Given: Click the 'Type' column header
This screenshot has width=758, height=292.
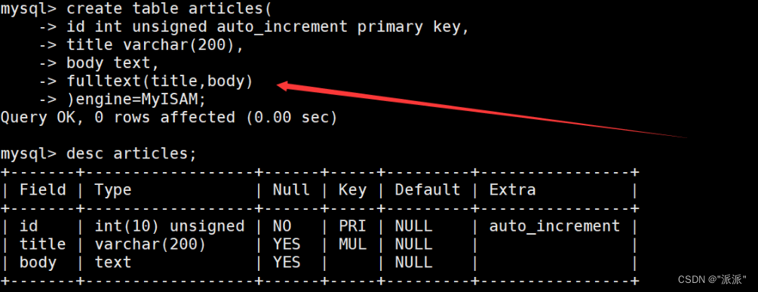Looking at the screenshot, I should [x=112, y=190].
